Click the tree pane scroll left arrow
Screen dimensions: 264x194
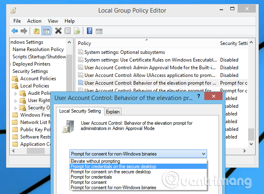(x=13, y=151)
